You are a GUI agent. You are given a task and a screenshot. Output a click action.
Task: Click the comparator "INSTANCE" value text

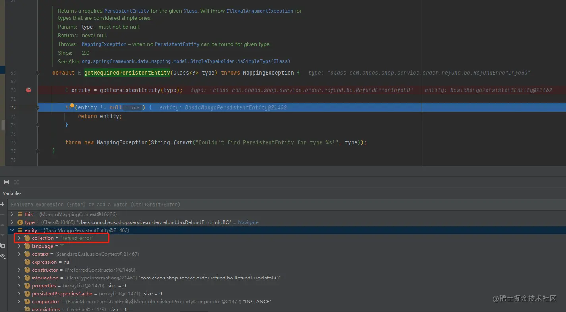257,302
